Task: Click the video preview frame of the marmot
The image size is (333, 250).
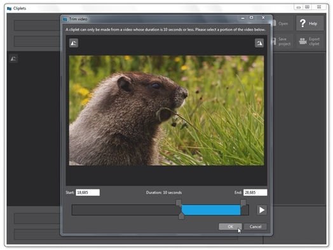Action: 166,110
